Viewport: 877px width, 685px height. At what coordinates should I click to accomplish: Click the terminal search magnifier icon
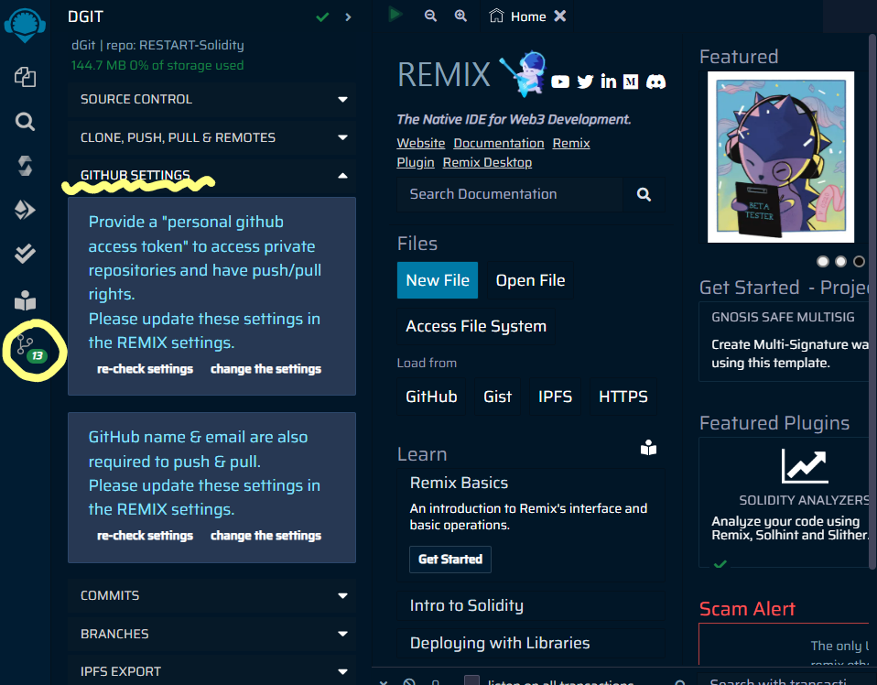680,682
